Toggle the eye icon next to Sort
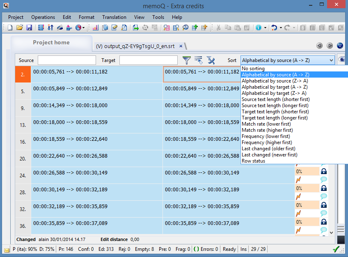The image size is (348, 257). click(x=342, y=60)
